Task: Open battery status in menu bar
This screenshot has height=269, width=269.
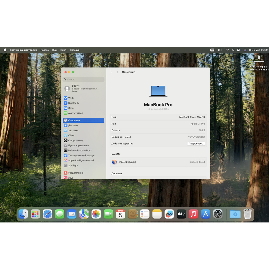Action: point(220,50)
